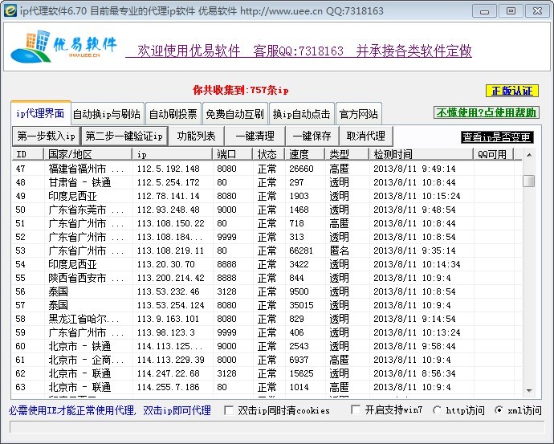Open 不懂使用?点使用帮助 help link
Viewport: 554px width, 444px height.
pyautogui.click(x=486, y=112)
